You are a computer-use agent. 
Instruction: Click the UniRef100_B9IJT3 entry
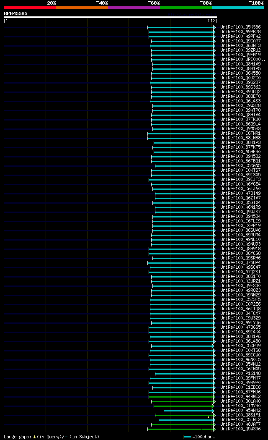(240, 180)
